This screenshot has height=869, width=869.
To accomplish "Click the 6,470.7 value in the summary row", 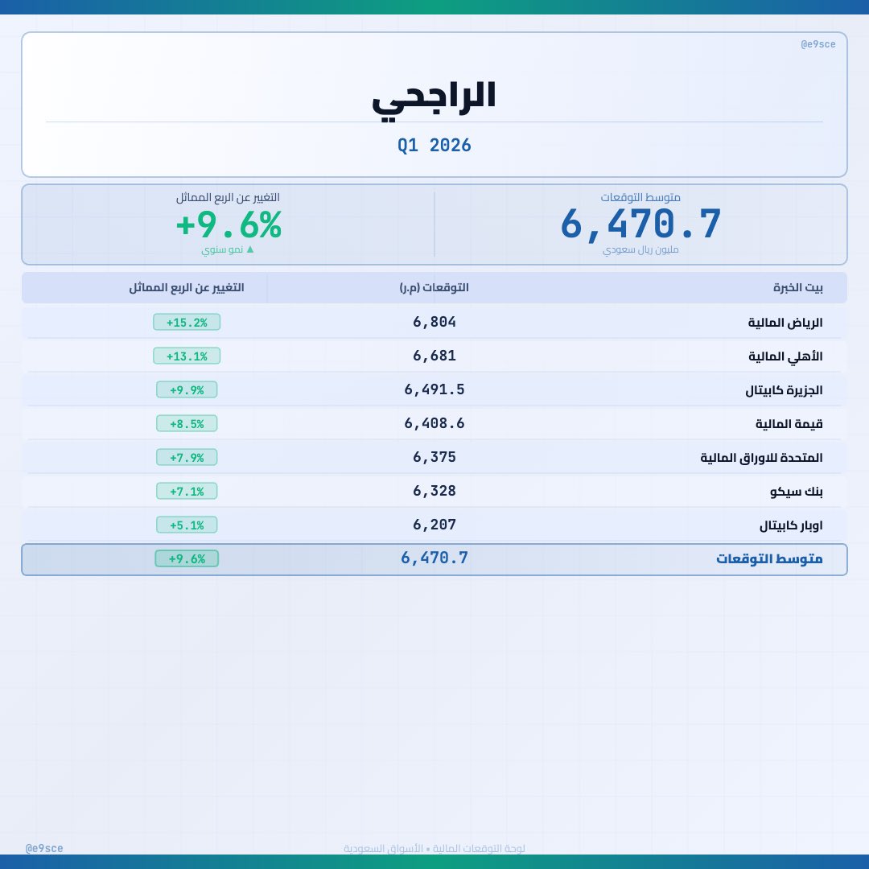I will (x=434, y=558).
